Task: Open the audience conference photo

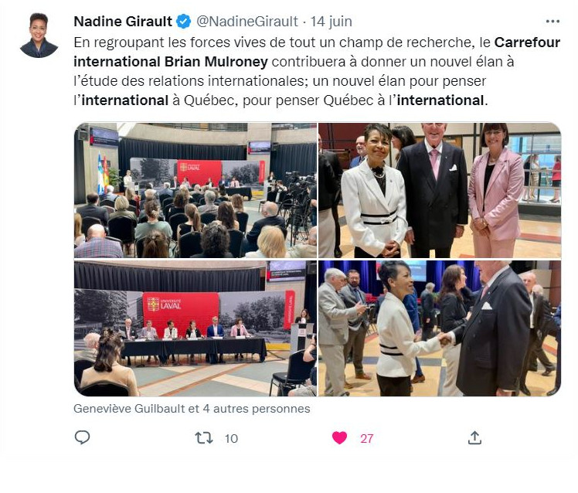Action: [x=195, y=190]
